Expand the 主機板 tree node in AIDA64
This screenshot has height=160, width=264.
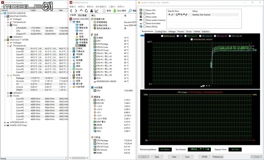[x=71, y=48]
